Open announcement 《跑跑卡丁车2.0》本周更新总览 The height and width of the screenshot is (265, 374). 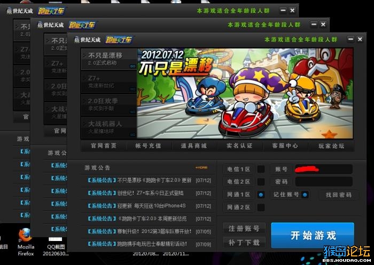[x=152, y=219]
